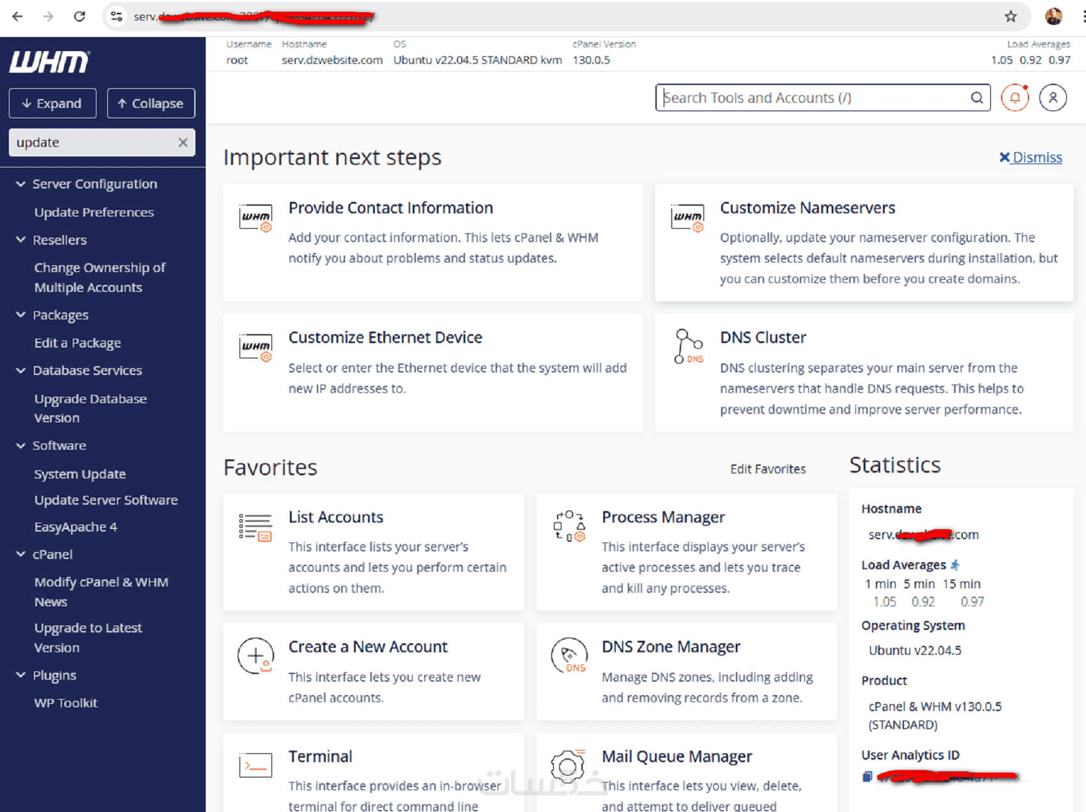Open Customize Ethernet Device title link
The image size is (1086, 812).
[x=385, y=337]
